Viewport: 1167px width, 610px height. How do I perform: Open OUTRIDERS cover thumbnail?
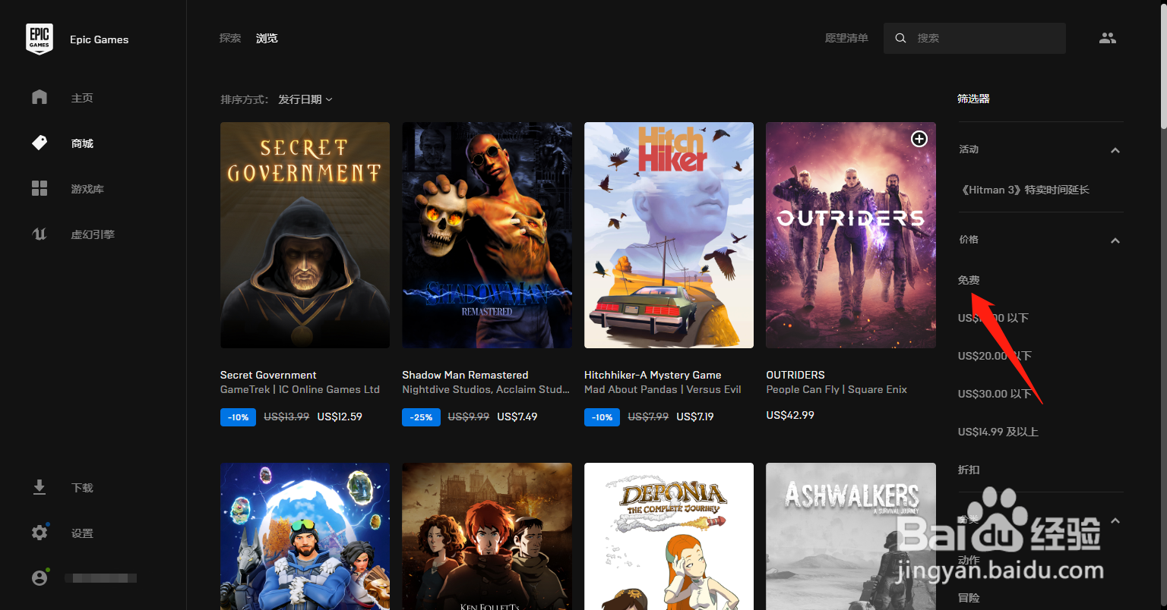tap(851, 235)
